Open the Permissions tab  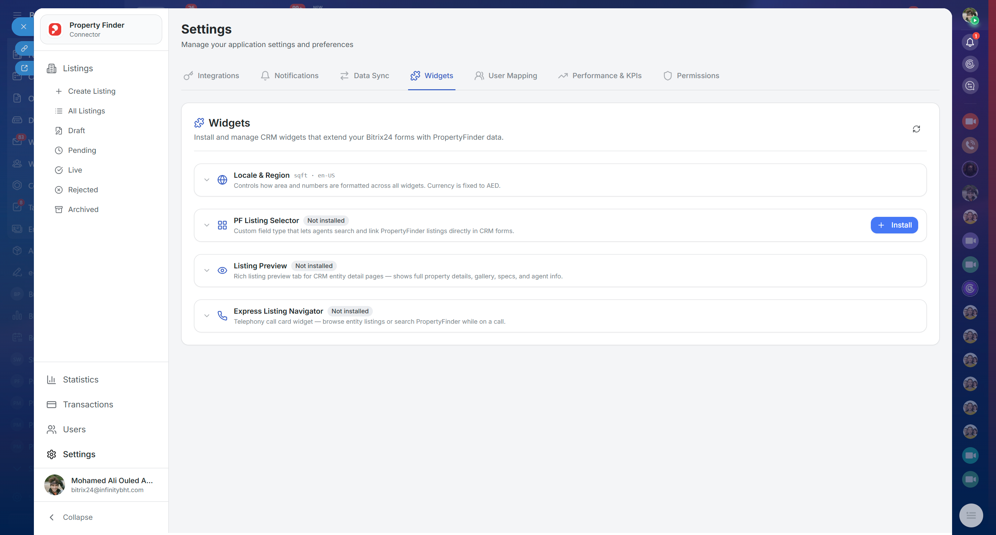click(691, 76)
